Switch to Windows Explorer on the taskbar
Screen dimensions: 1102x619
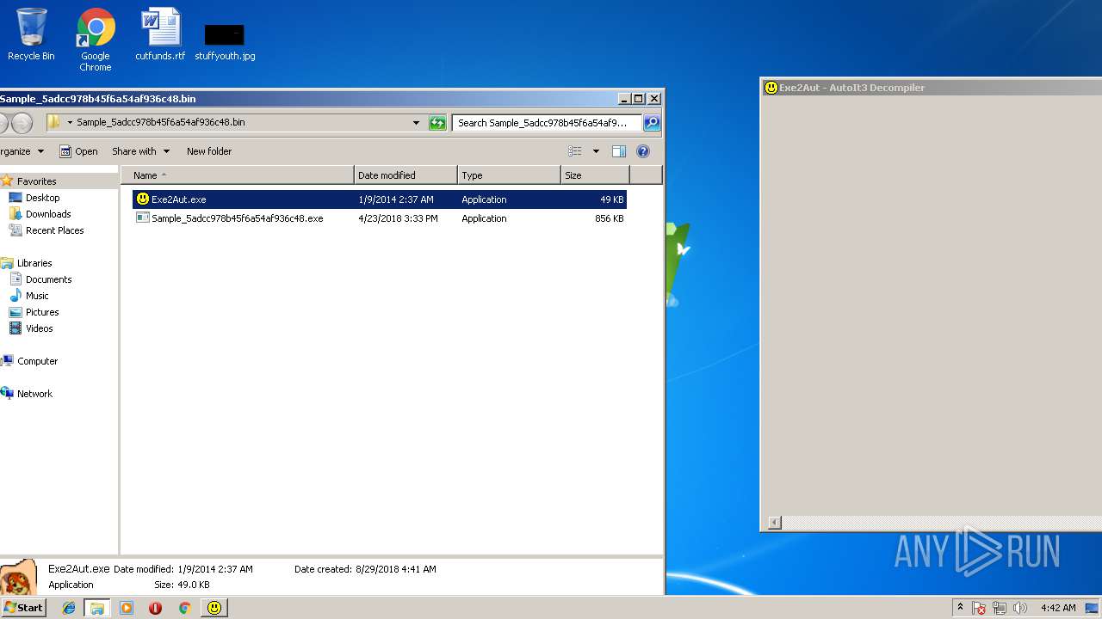click(x=97, y=608)
